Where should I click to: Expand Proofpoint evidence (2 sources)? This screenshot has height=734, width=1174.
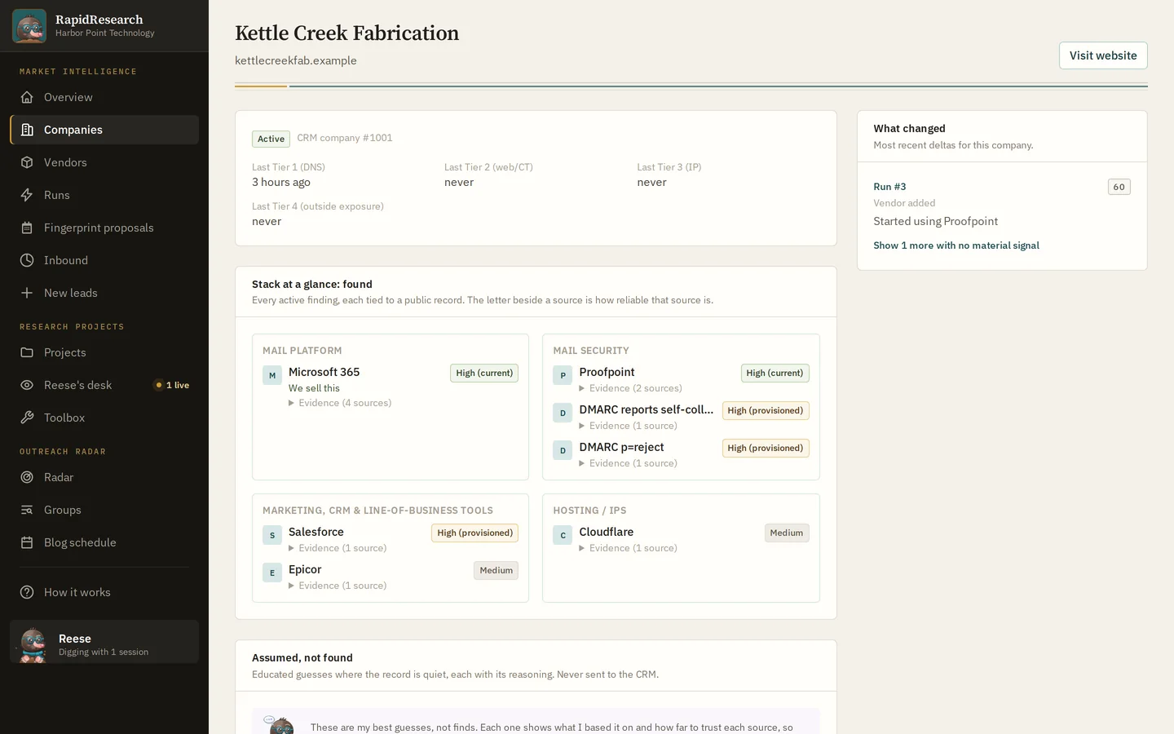631,388
